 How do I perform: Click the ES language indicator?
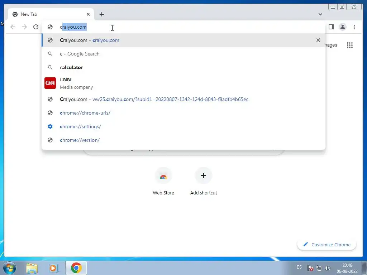[299, 267]
